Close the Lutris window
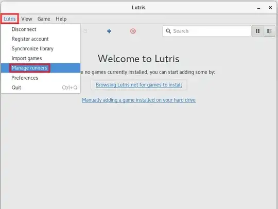Image resolution: width=278 pixels, height=209 pixels. click(x=270, y=8)
